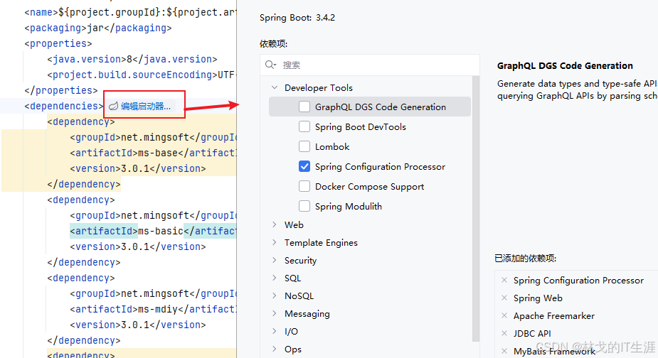Remove Spring Configuration Processor from added dependencies

click(504, 280)
